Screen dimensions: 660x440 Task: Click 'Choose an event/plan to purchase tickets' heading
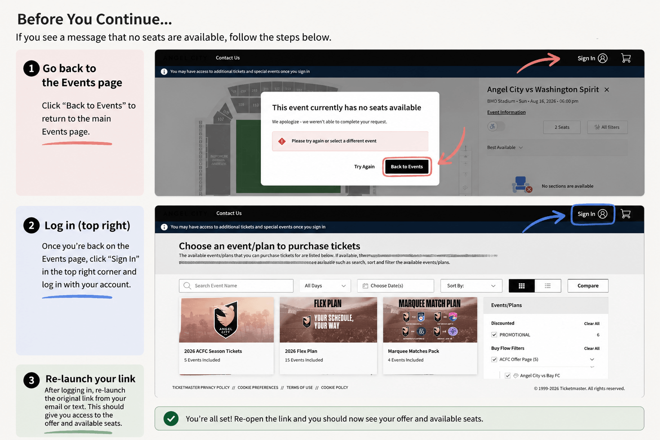(269, 246)
